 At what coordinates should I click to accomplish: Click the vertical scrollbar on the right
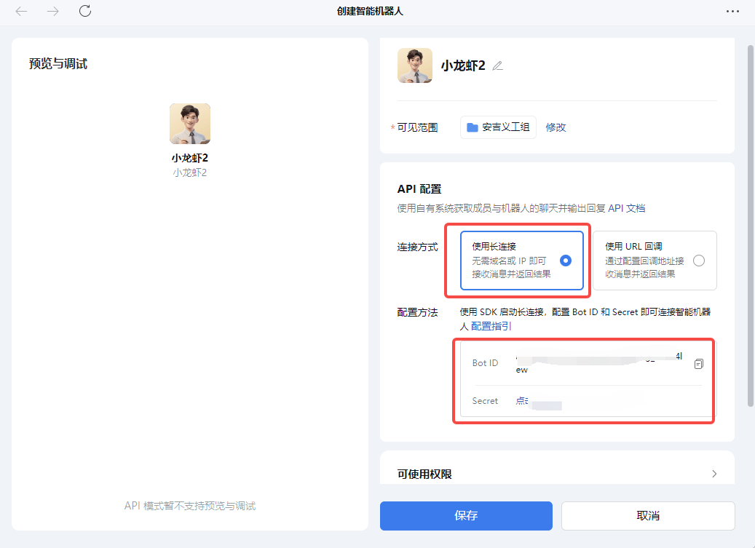point(750,226)
